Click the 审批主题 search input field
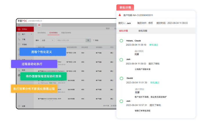 pos(70,40)
